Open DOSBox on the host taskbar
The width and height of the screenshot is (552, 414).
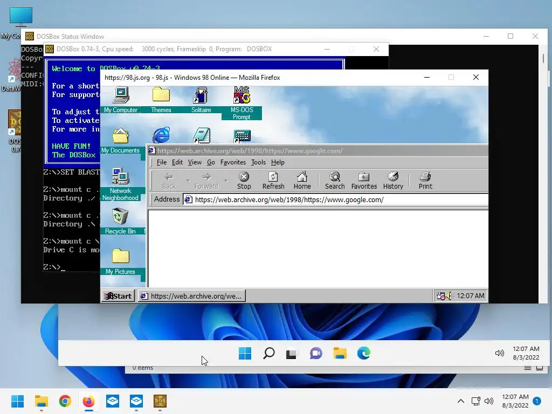tap(160, 401)
